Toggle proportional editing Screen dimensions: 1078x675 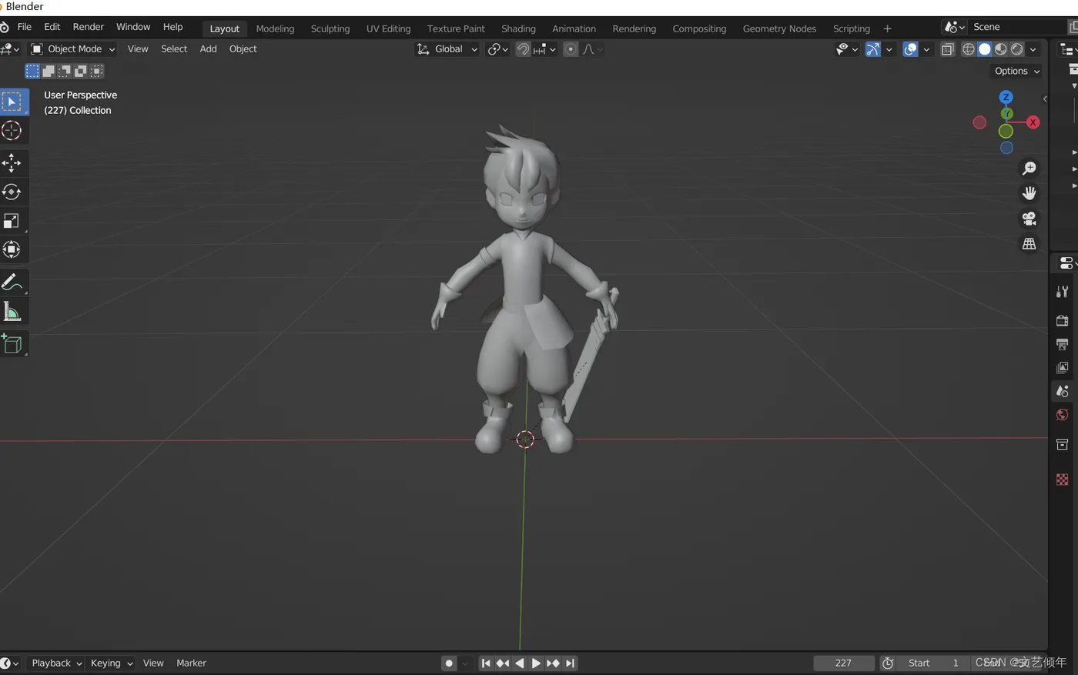(x=571, y=49)
